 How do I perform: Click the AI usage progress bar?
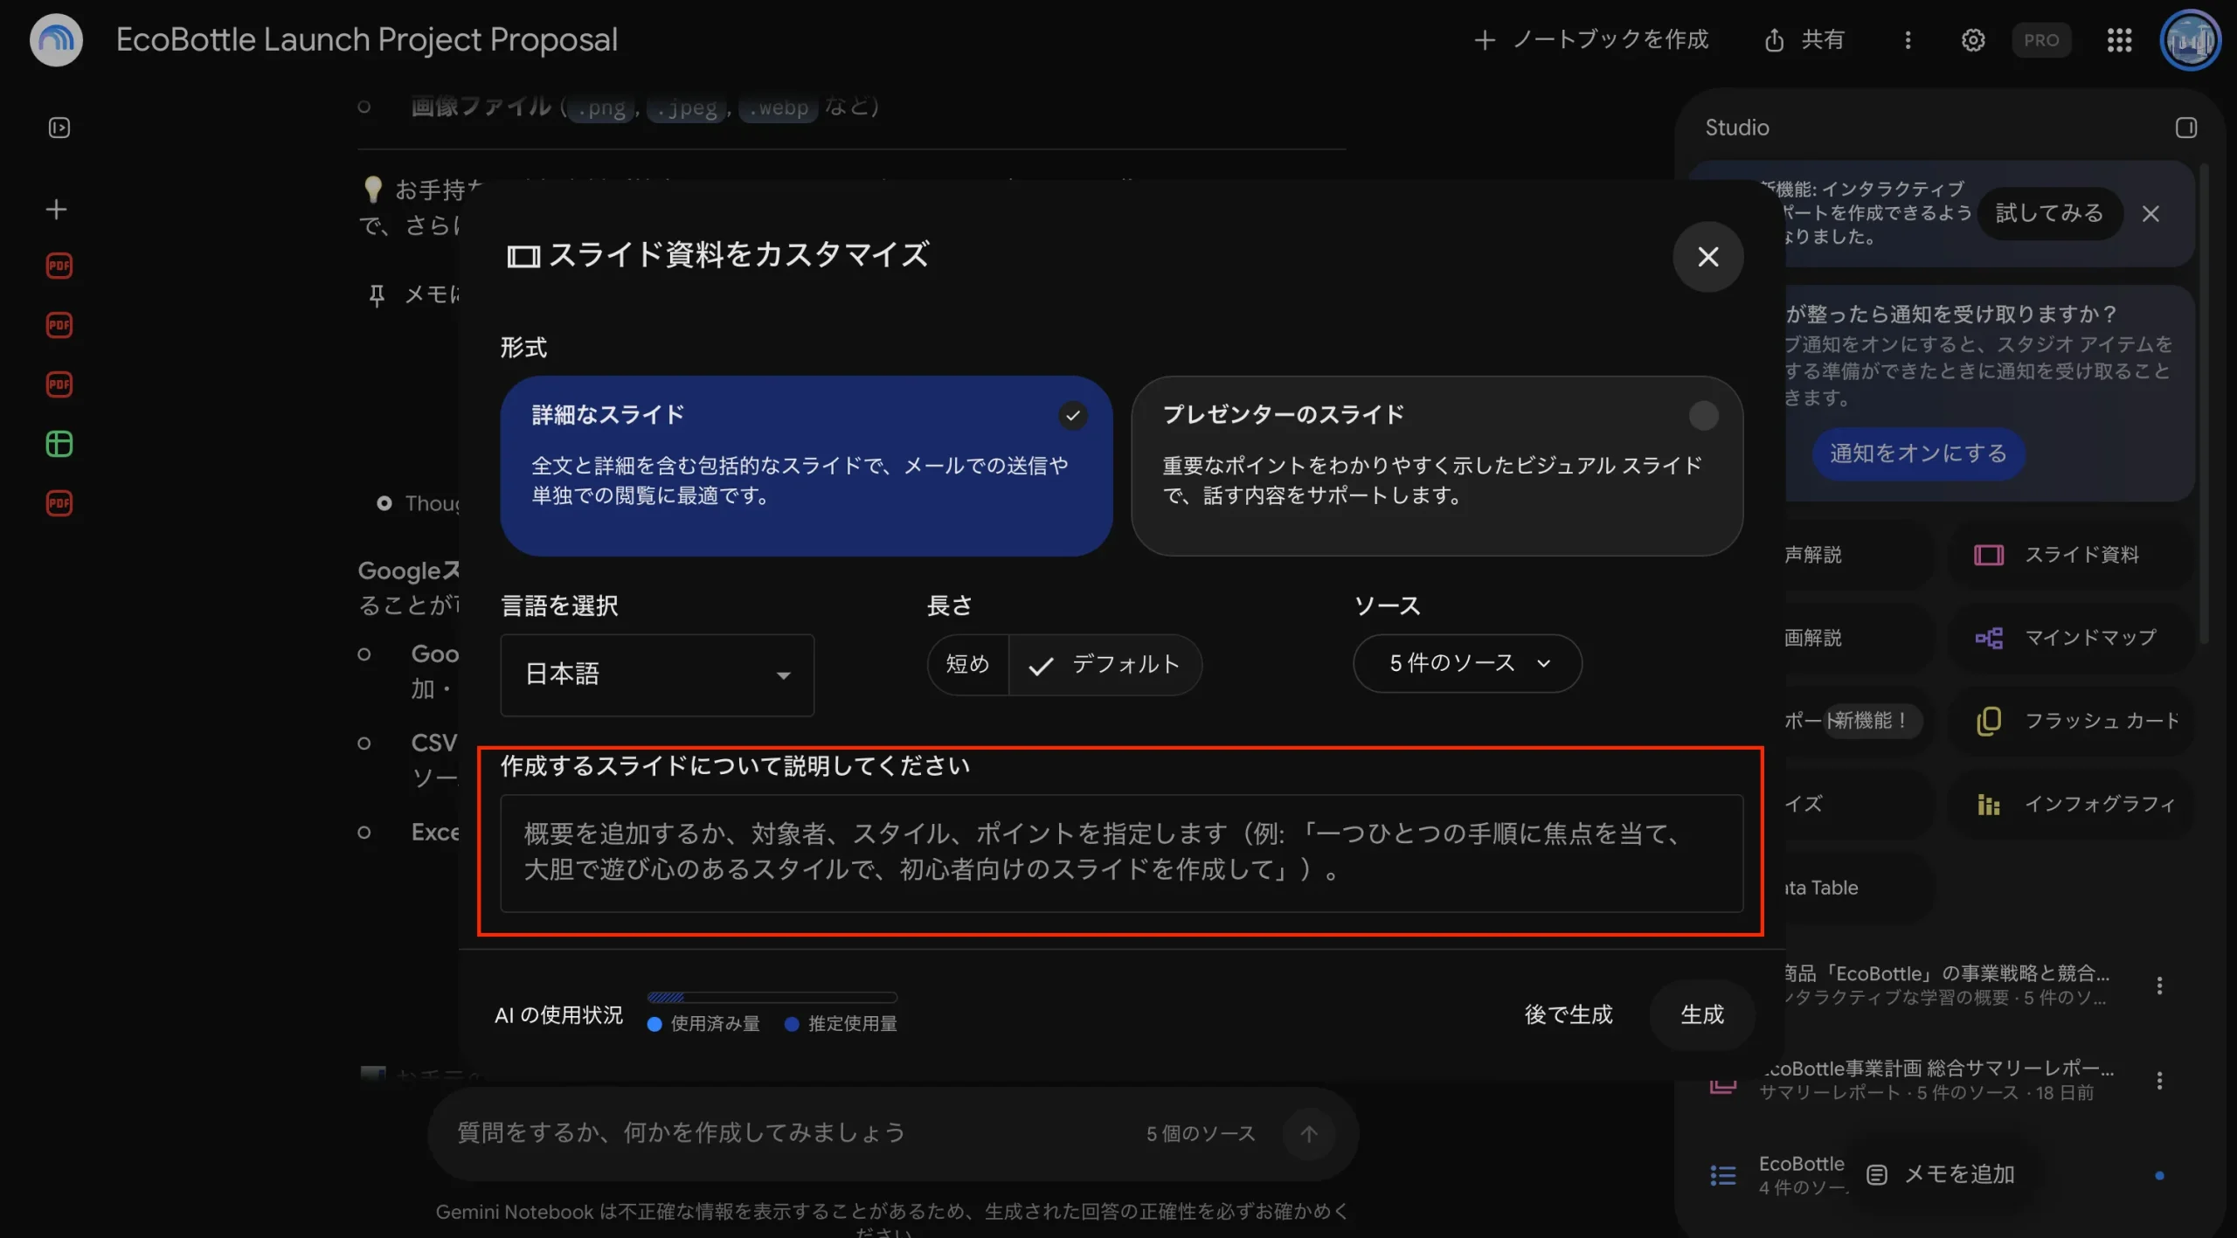point(772,997)
